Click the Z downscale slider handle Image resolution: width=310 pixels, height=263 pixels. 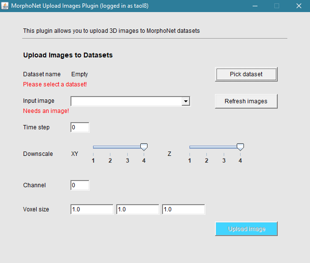(240, 147)
